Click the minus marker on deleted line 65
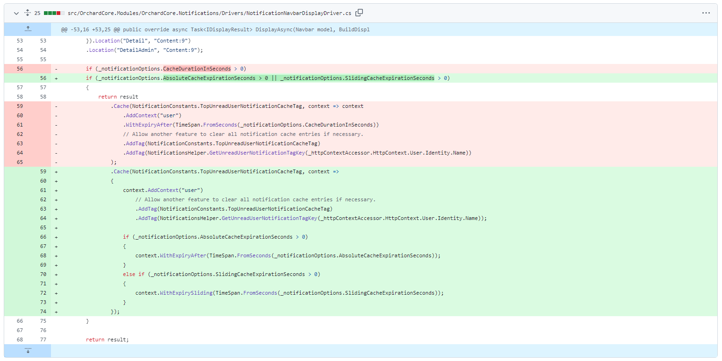Image resolution: width=722 pixels, height=361 pixels. (56, 162)
